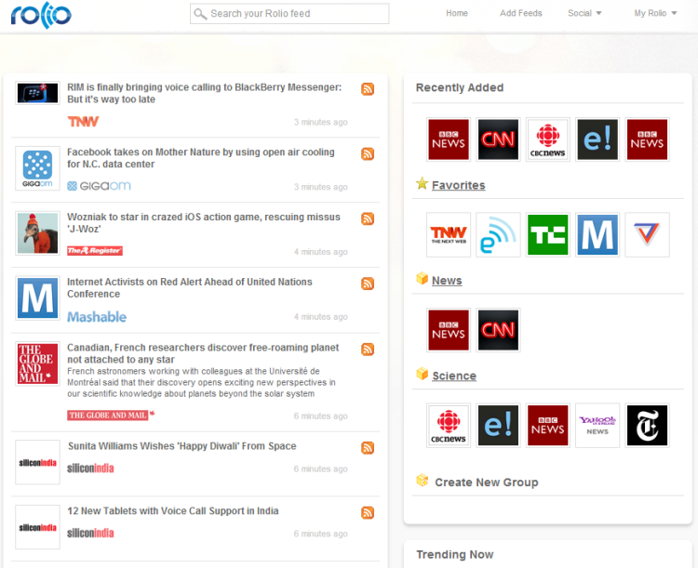Open Add Feeds page
698x568 pixels.
pyautogui.click(x=521, y=13)
